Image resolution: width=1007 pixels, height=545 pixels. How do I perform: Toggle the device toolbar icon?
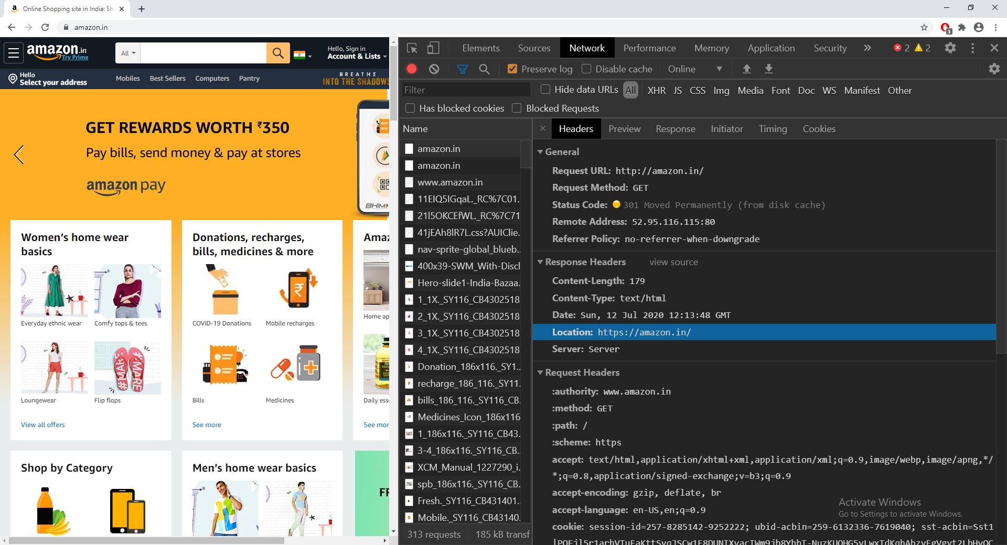(x=433, y=48)
